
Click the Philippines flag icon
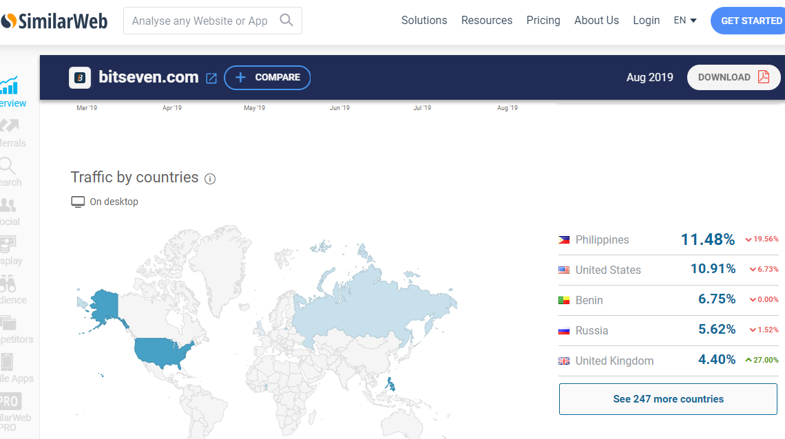click(x=564, y=240)
